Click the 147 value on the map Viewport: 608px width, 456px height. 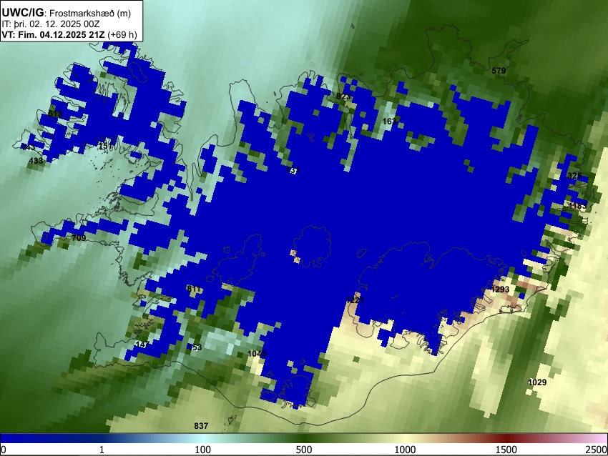(142, 345)
